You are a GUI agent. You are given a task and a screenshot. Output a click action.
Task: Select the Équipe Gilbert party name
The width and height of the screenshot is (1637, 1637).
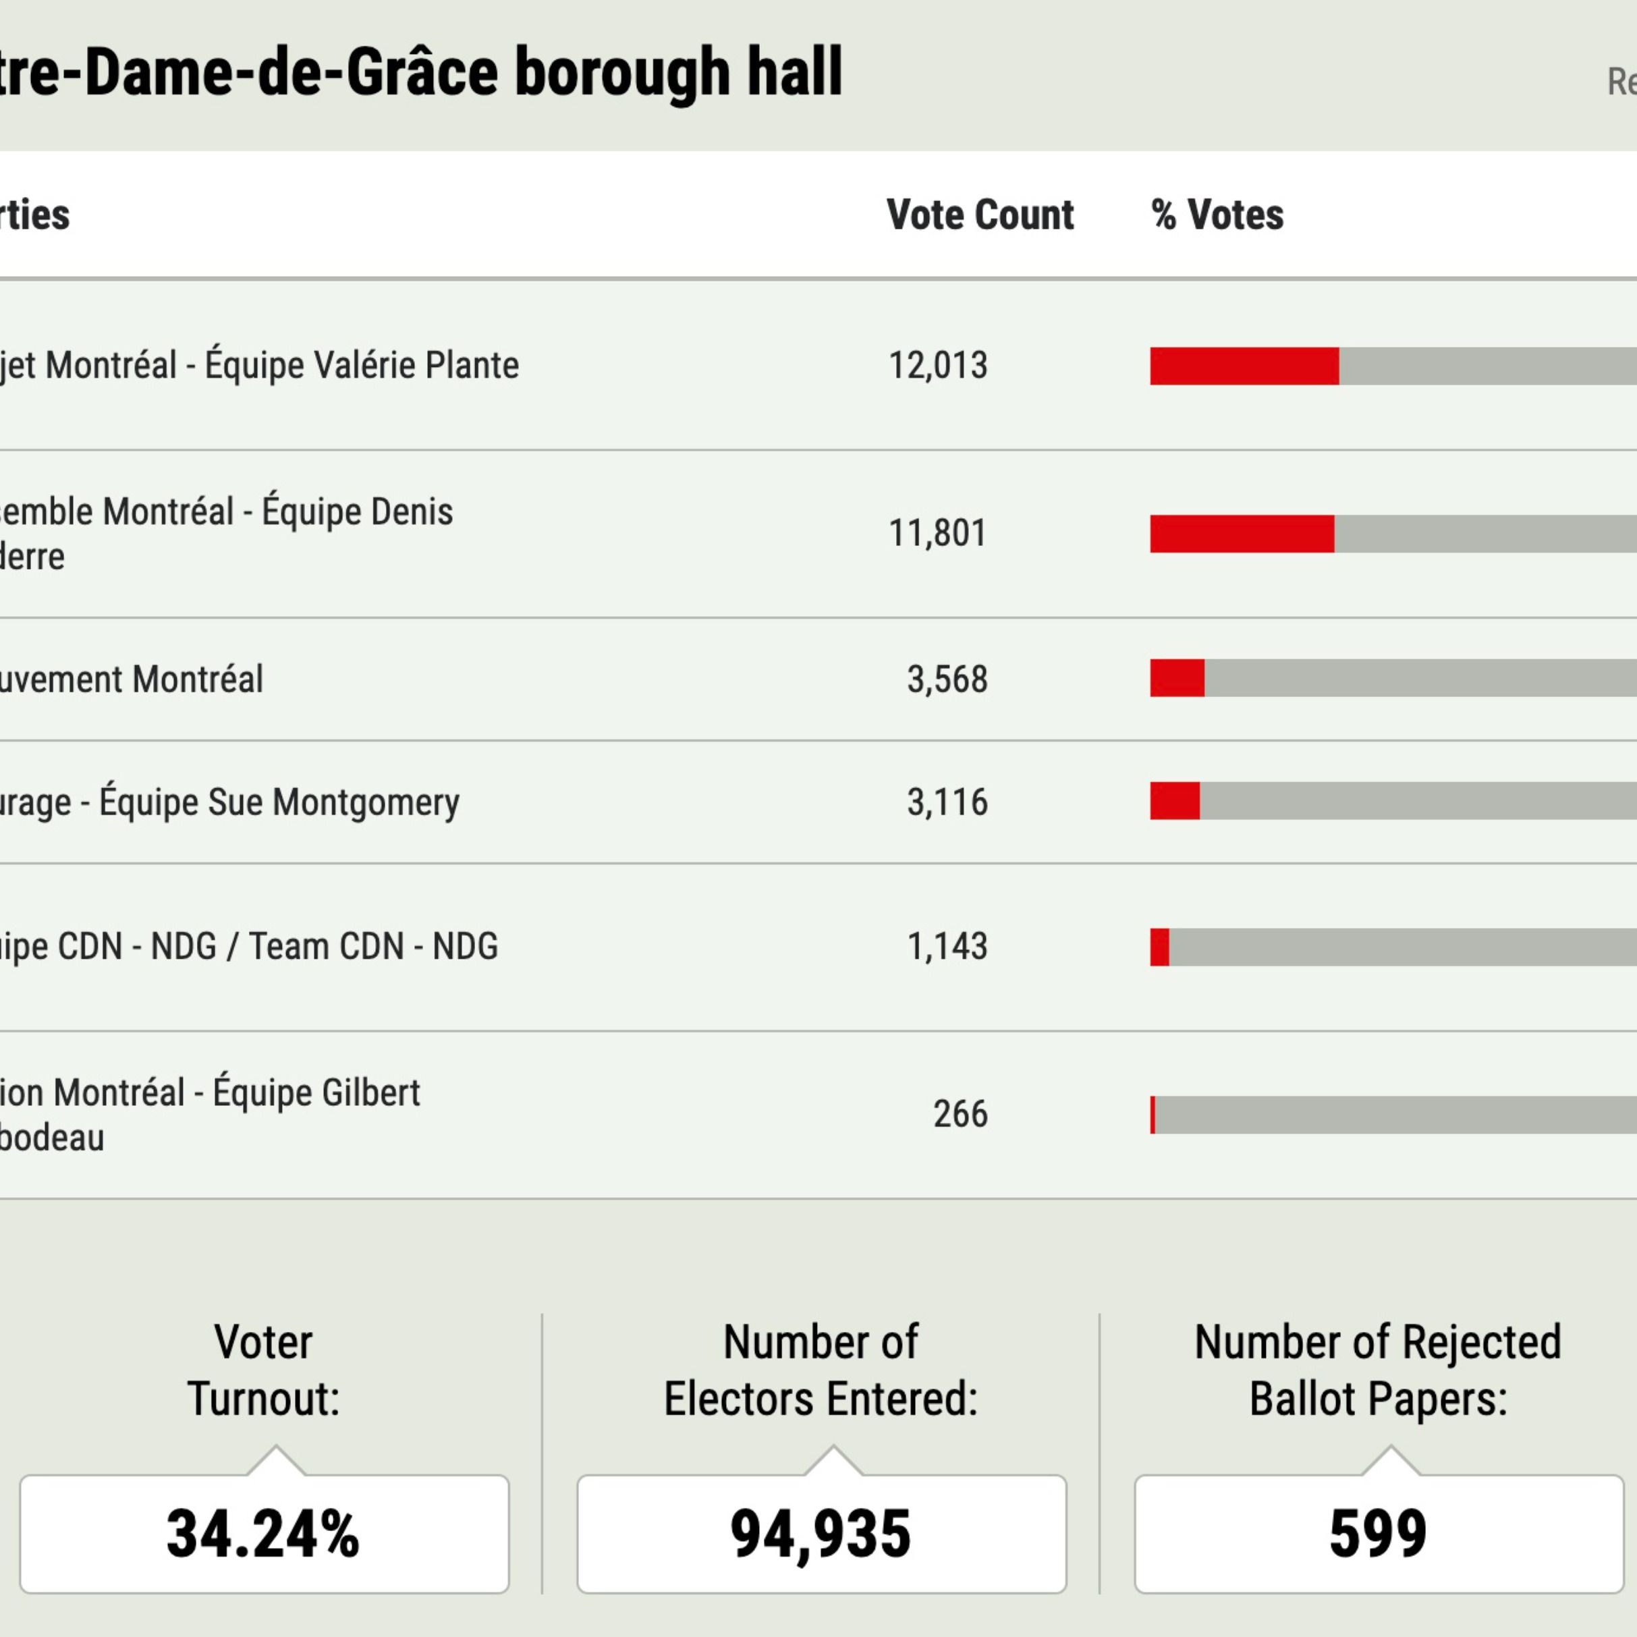click(x=210, y=1114)
